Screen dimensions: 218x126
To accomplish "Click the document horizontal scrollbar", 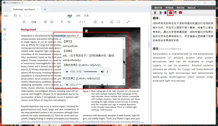I will 81,123.
